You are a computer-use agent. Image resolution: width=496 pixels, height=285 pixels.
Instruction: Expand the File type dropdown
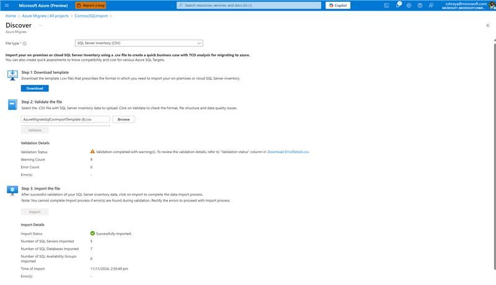click(x=139, y=43)
